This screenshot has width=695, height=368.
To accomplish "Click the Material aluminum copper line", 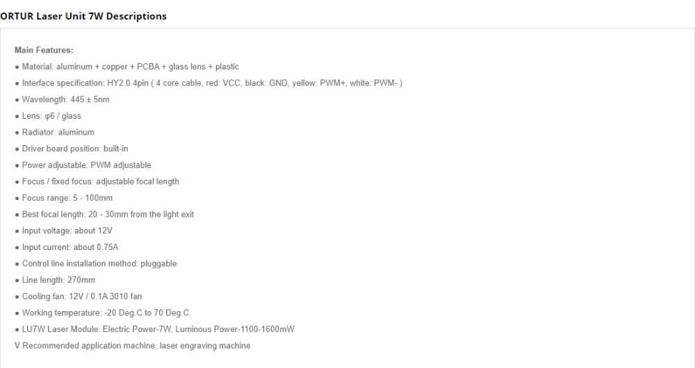I will point(126,67).
